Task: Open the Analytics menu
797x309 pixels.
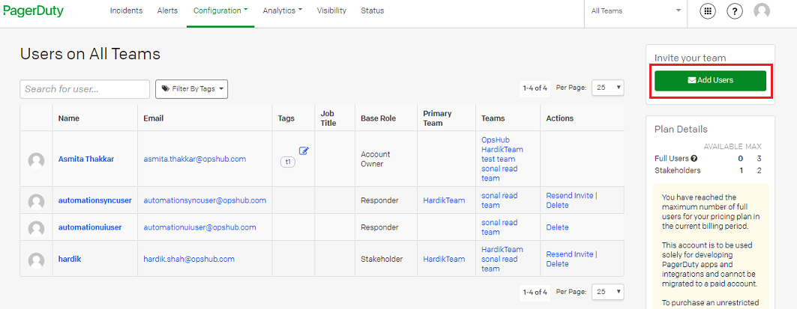Action: pos(283,11)
